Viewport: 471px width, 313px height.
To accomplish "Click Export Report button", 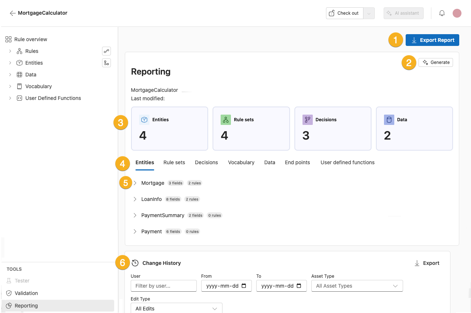I will point(432,40).
